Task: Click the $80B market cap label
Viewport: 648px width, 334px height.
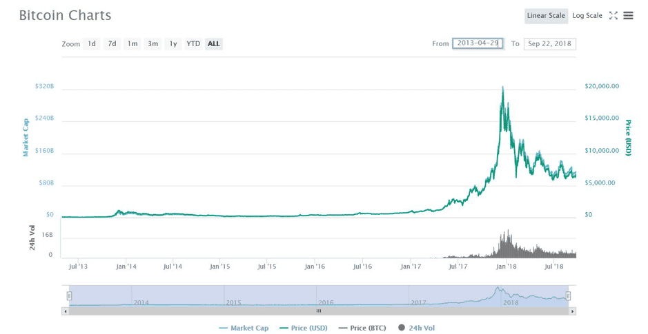Action: [46, 182]
